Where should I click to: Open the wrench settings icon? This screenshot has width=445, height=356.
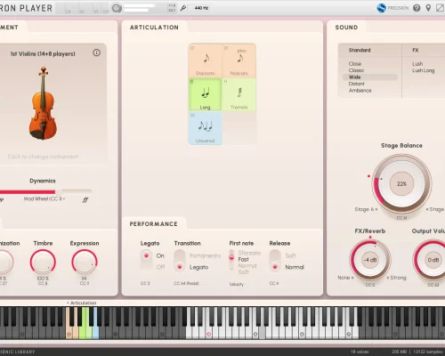(x=183, y=8)
